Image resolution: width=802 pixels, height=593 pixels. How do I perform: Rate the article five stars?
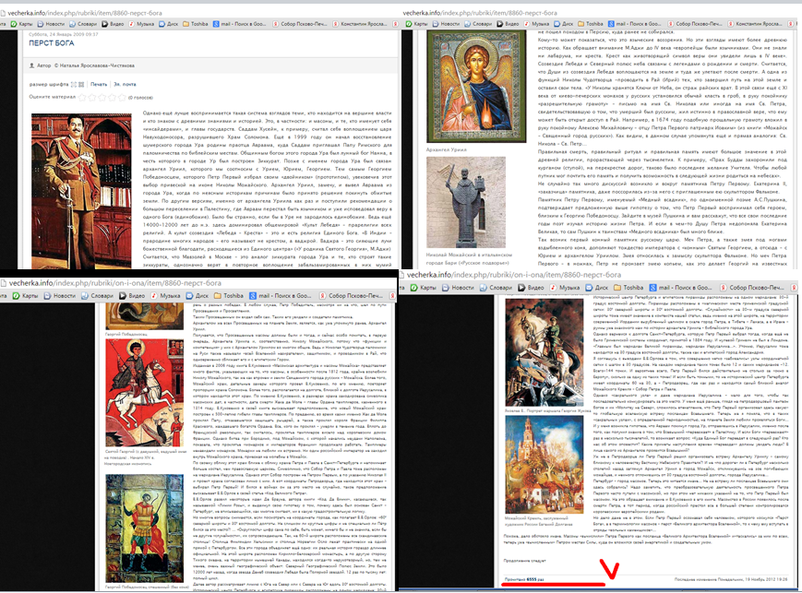[121, 97]
